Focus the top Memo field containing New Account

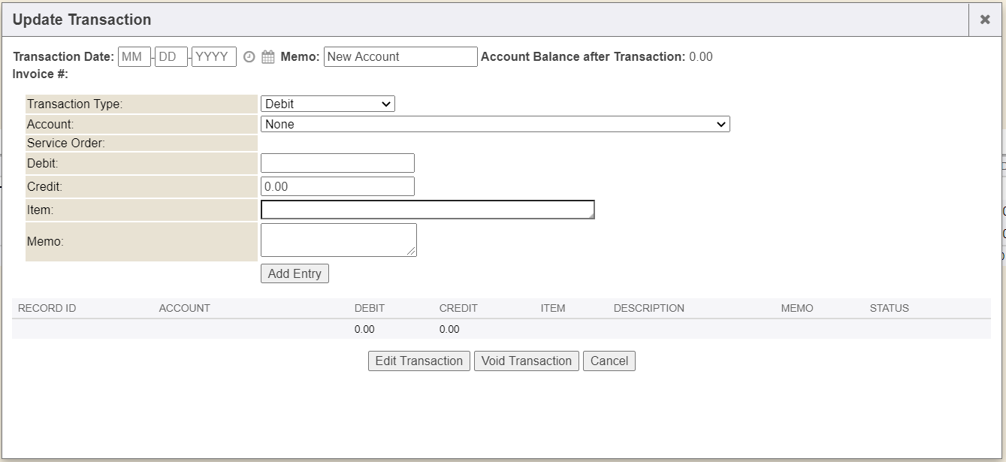tap(400, 57)
